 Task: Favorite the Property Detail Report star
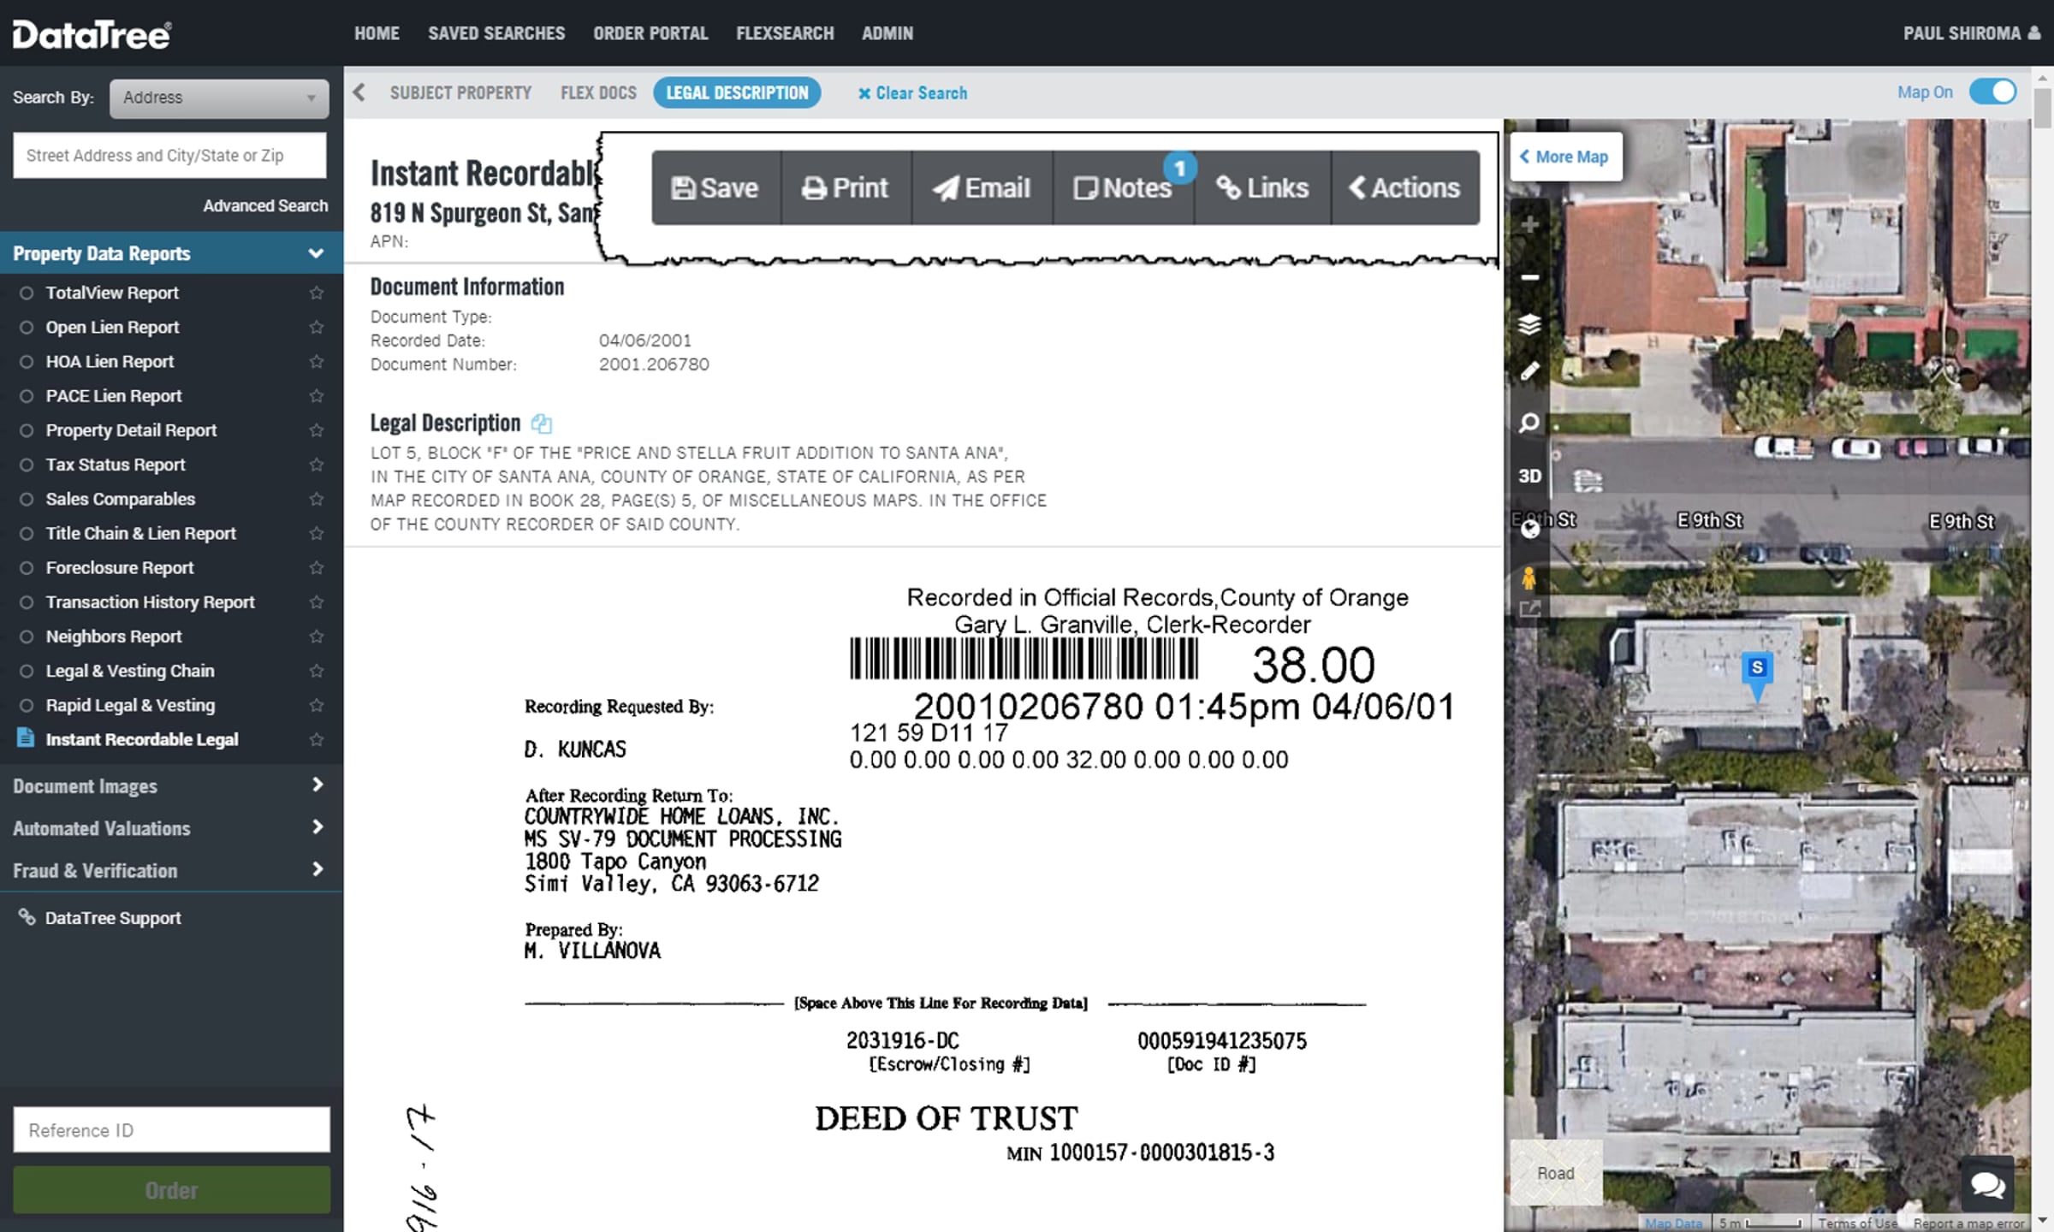click(317, 430)
